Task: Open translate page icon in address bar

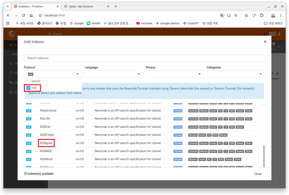Action: 222,15
